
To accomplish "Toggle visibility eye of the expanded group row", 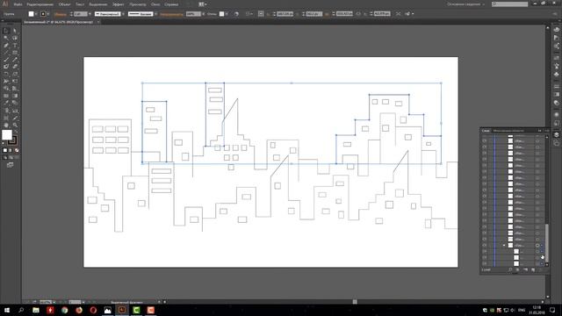I will (x=485, y=246).
